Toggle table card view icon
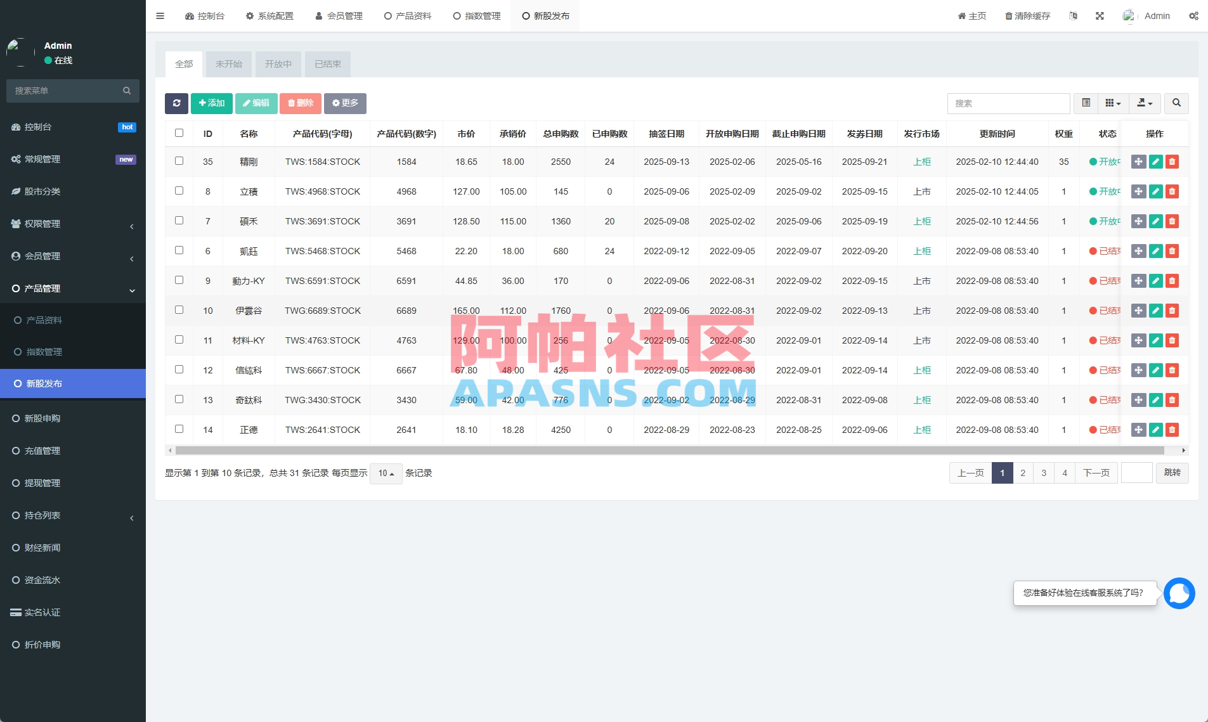The height and width of the screenshot is (722, 1208). [1086, 103]
